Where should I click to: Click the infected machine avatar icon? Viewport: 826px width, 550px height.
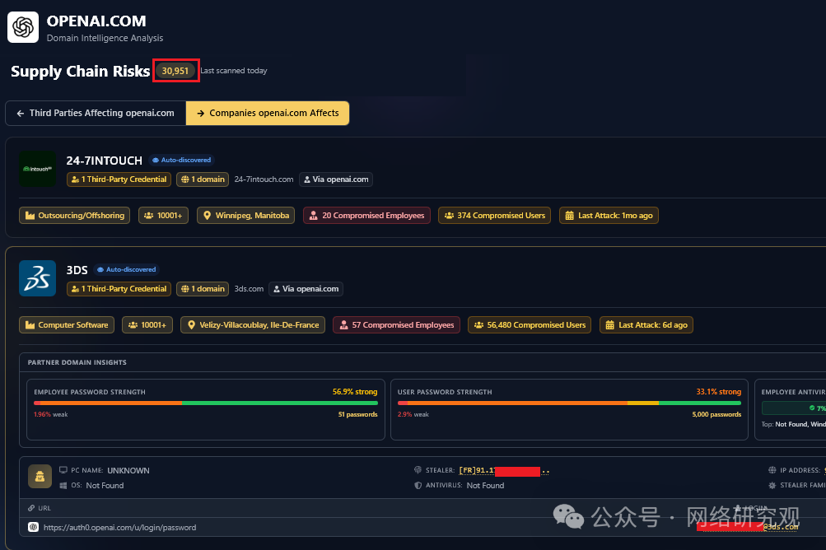pyautogui.click(x=40, y=477)
